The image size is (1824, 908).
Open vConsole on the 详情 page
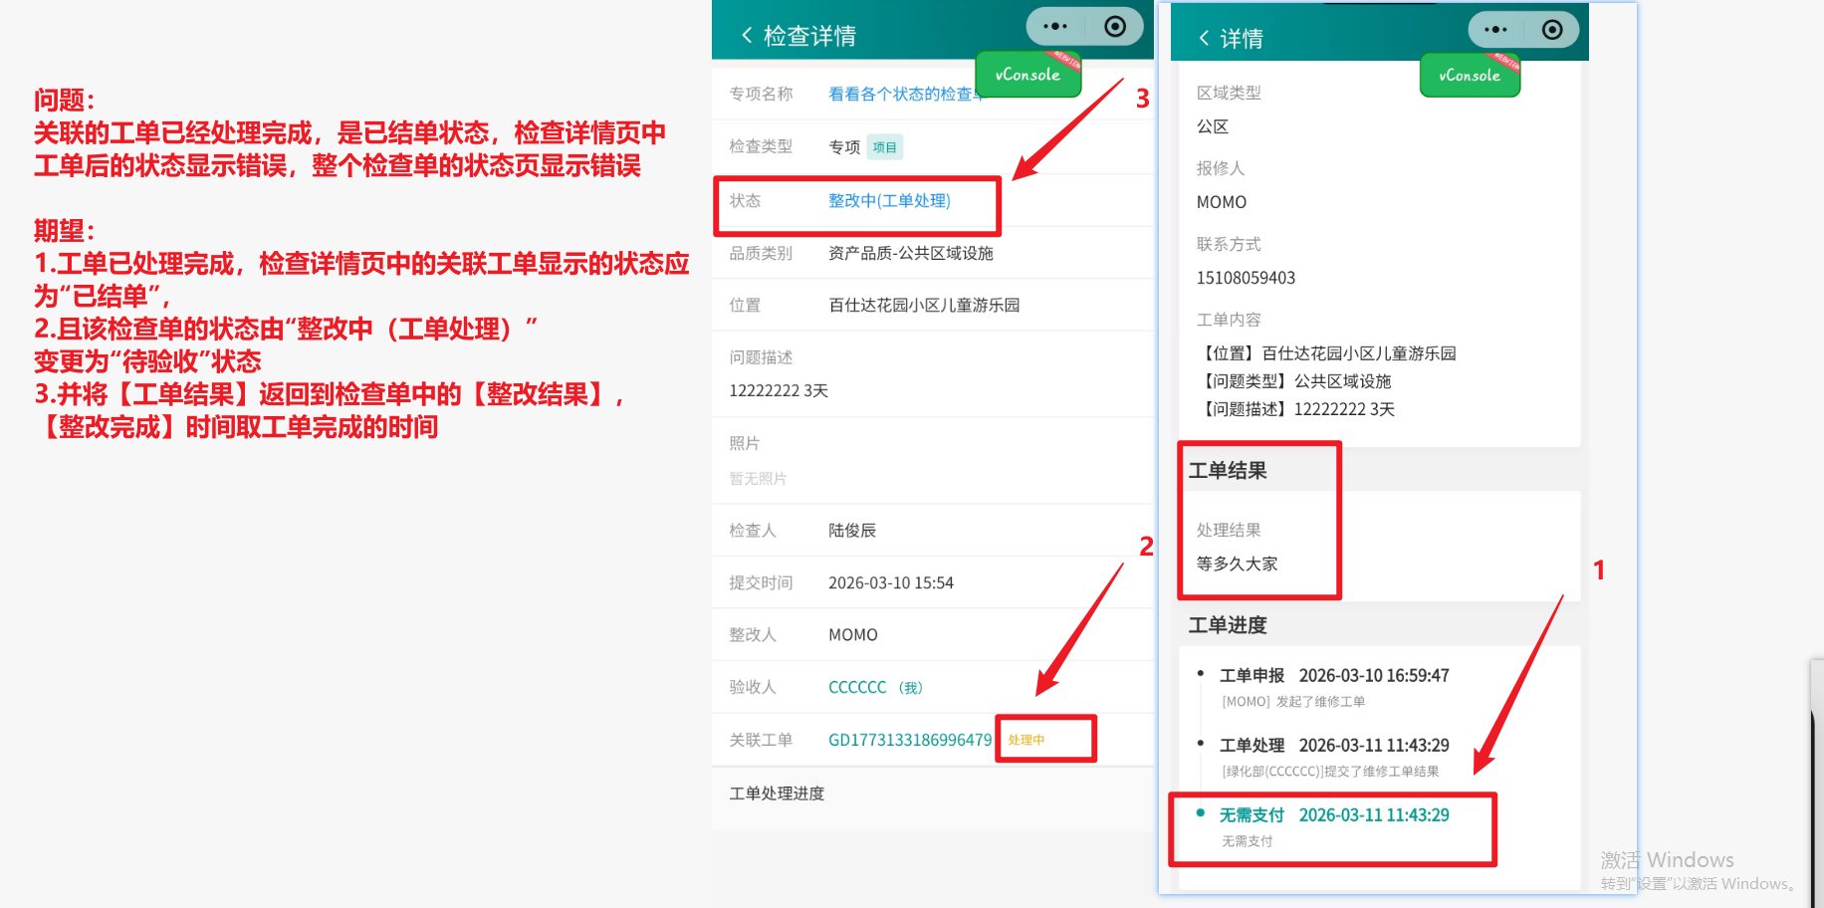[x=1469, y=76]
